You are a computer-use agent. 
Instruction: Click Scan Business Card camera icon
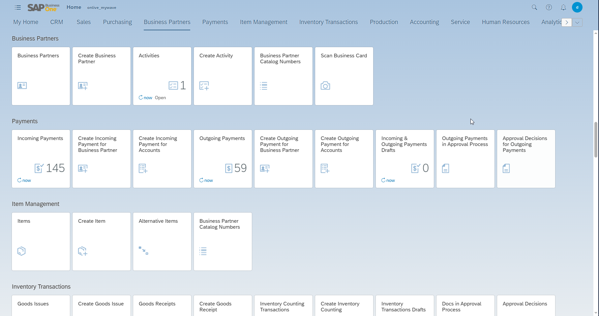coord(325,86)
